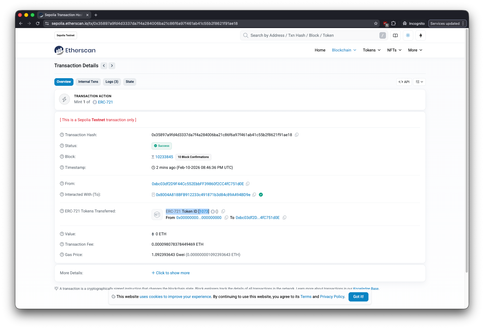Screen dimensions: 484x329
Task: Copy the From address
Action: [x=248, y=184]
